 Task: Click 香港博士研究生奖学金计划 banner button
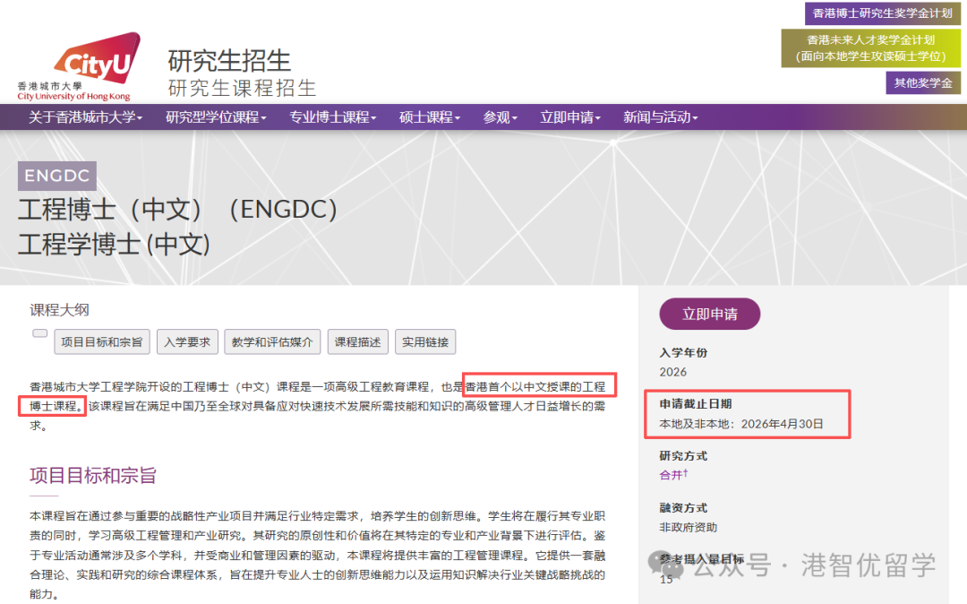[x=883, y=13]
